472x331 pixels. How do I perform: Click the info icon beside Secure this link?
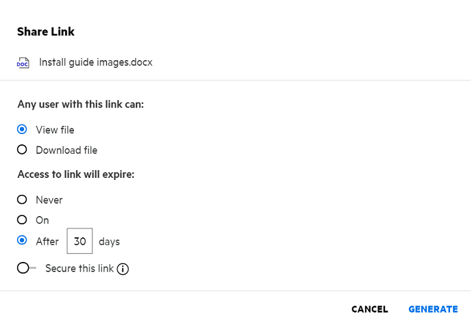[x=123, y=269]
